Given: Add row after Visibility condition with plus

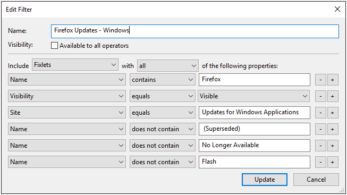Looking at the screenshot, I should click(333, 96).
